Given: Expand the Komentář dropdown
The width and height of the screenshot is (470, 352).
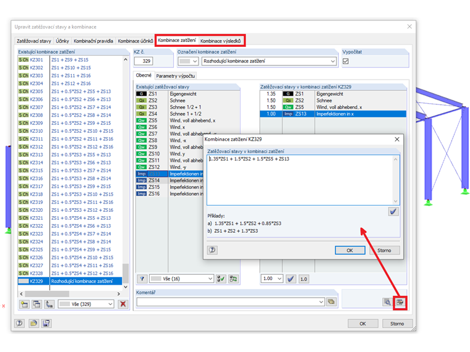Looking at the screenshot, I should [x=321, y=302].
